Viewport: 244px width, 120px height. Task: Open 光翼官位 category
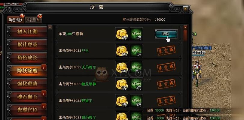click(x=27, y=110)
